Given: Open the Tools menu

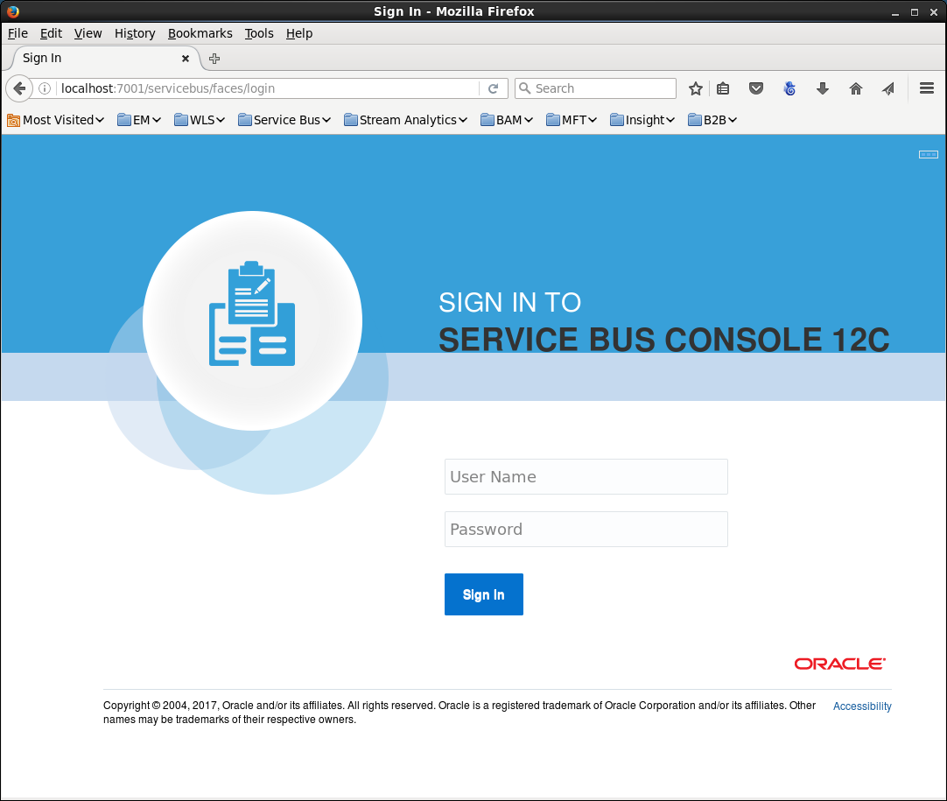Looking at the screenshot, I should point(259,33).
